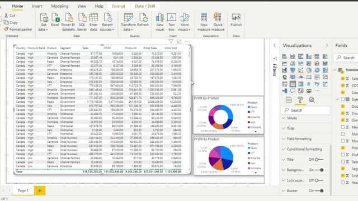This screenshot has width=358, height=201.
Task: Check the Year field checkbox
Action: (343, 183)
